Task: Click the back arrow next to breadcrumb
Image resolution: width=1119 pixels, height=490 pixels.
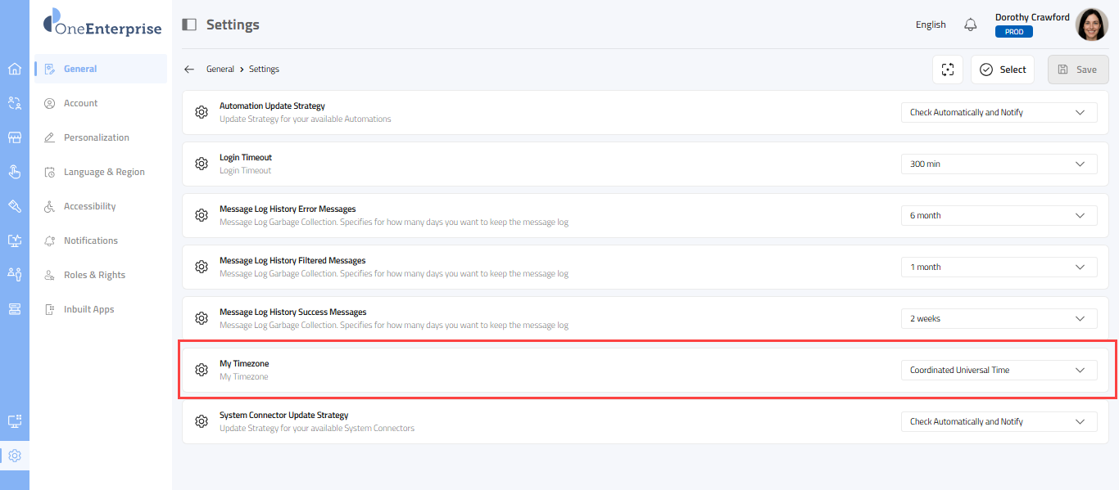Action: [x=189, y=70]
